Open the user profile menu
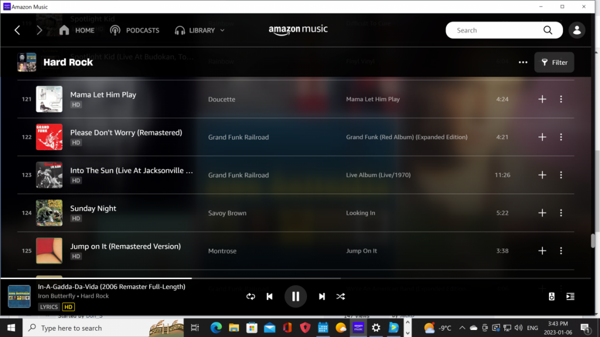The image size is (600, 337). [x=577, y=30]
